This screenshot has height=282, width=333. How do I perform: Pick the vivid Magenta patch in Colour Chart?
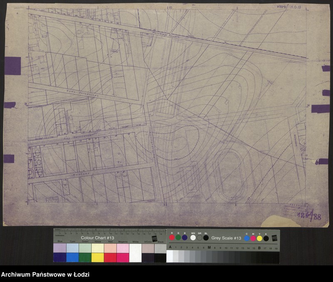[123, 257]
